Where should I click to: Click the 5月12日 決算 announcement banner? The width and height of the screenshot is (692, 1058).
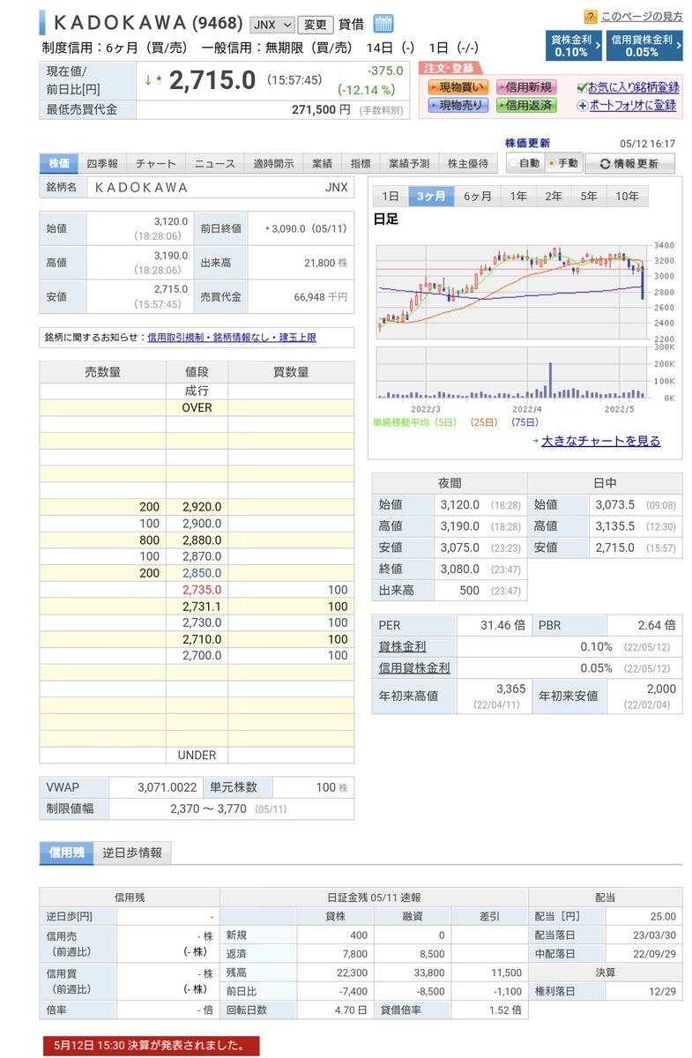point(151,1046)
